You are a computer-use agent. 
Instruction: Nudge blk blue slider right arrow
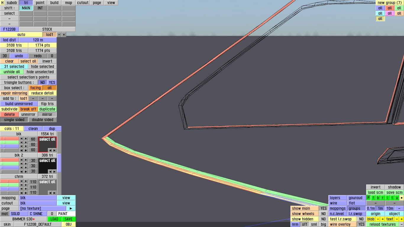(x=26, y=147)
